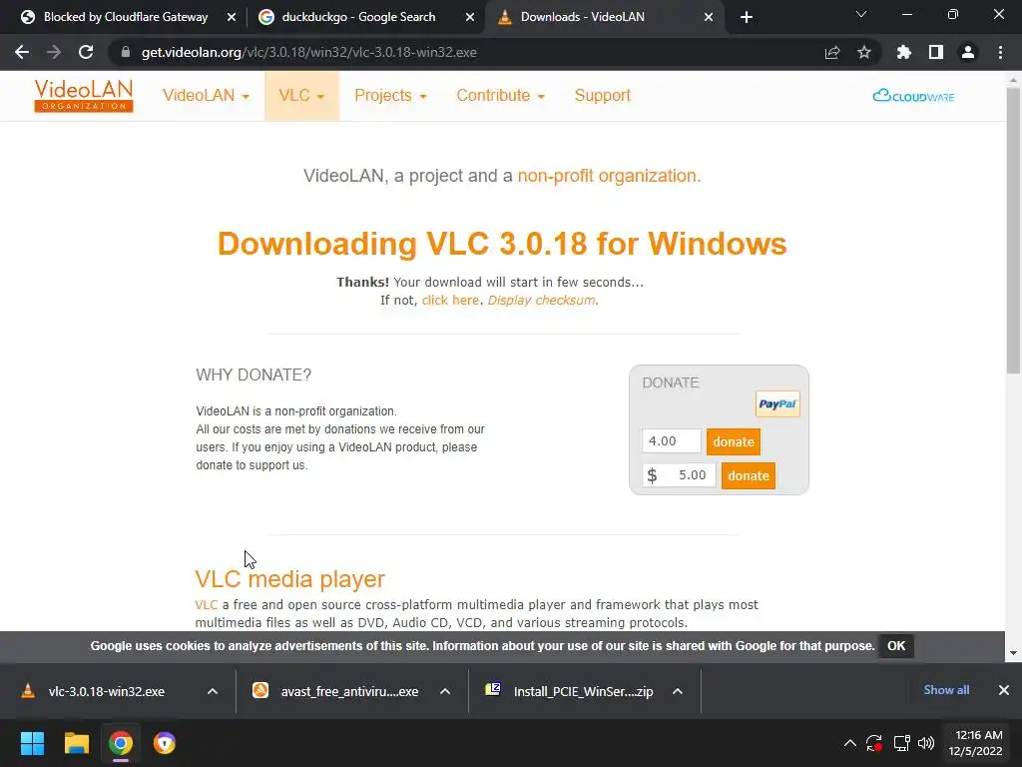The image size is (1022, 767).
Task: Click the non-profit organization link
Action: [x=609, y=176]
